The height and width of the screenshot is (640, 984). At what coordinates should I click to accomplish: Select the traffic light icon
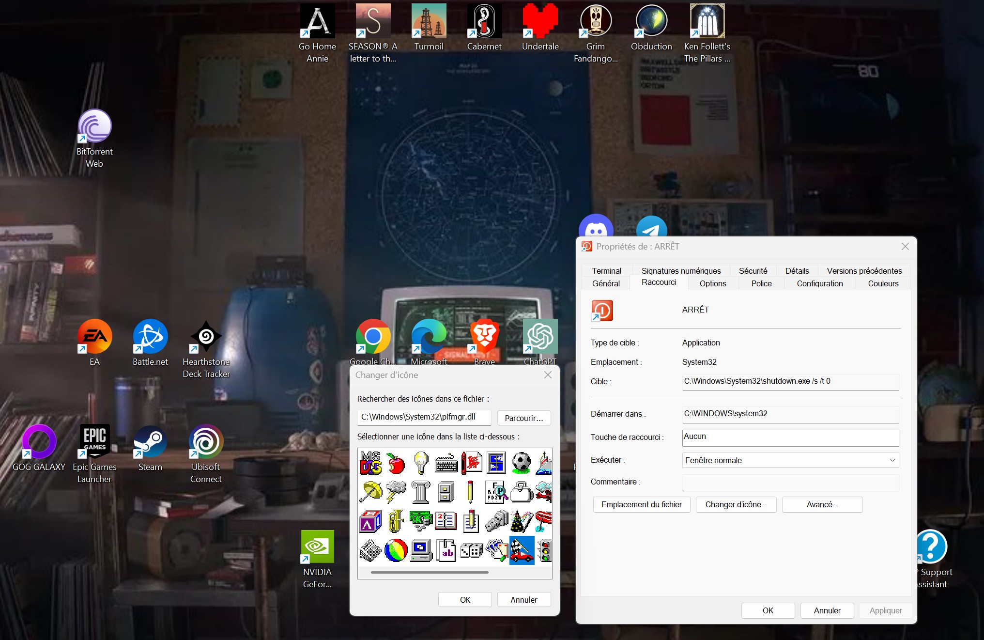pyautogui.click(x=545, y=551)
